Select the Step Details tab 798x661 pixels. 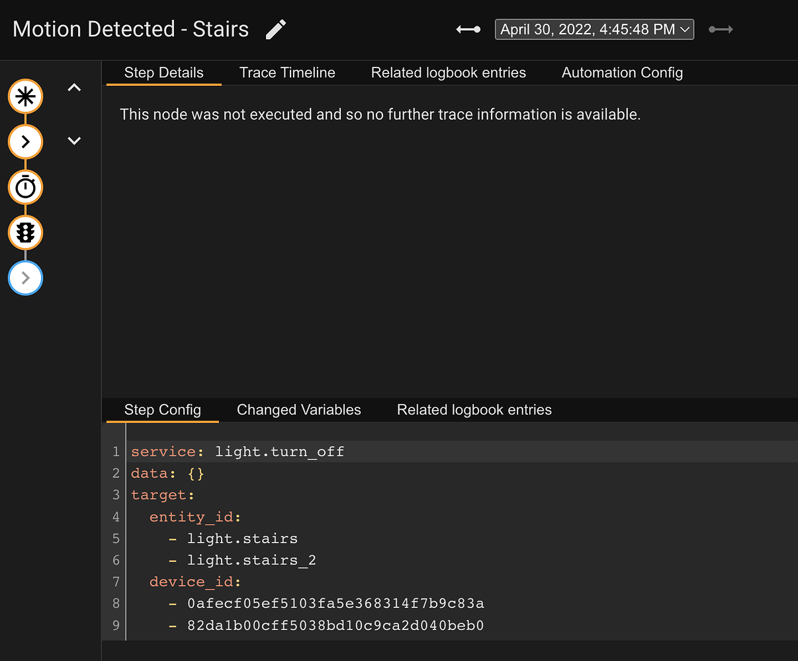pyautogui.click(x=163, y=73)
